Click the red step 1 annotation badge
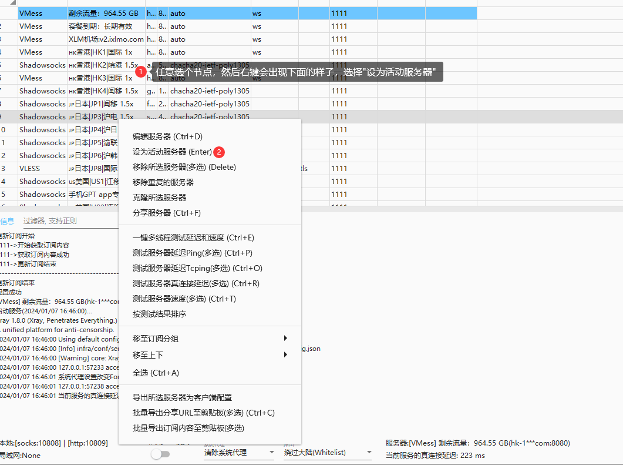This screenshot has height=465, width=623. [x=140, y=72]
